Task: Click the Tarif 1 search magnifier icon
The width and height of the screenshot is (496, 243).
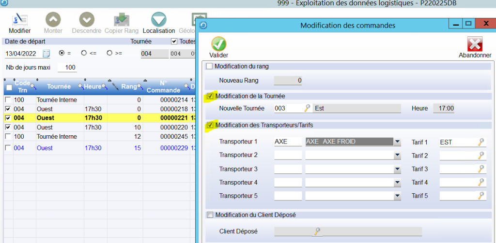Action: click(x=481, y=142)
